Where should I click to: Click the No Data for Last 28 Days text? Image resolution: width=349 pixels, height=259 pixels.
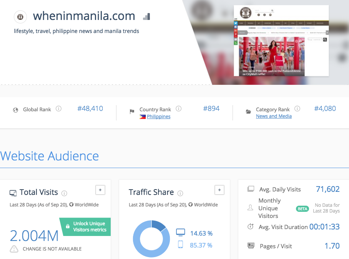pyautogui.click(x=326, y=208)
